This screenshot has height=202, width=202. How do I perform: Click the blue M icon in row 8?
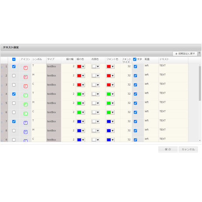[x=25, y=132]
